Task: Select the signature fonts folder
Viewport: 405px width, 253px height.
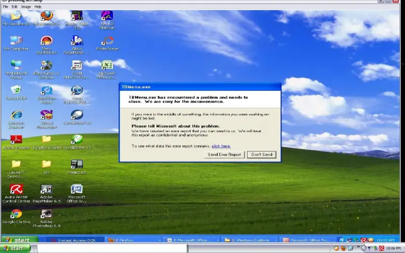Action: (x=47, y=142)
